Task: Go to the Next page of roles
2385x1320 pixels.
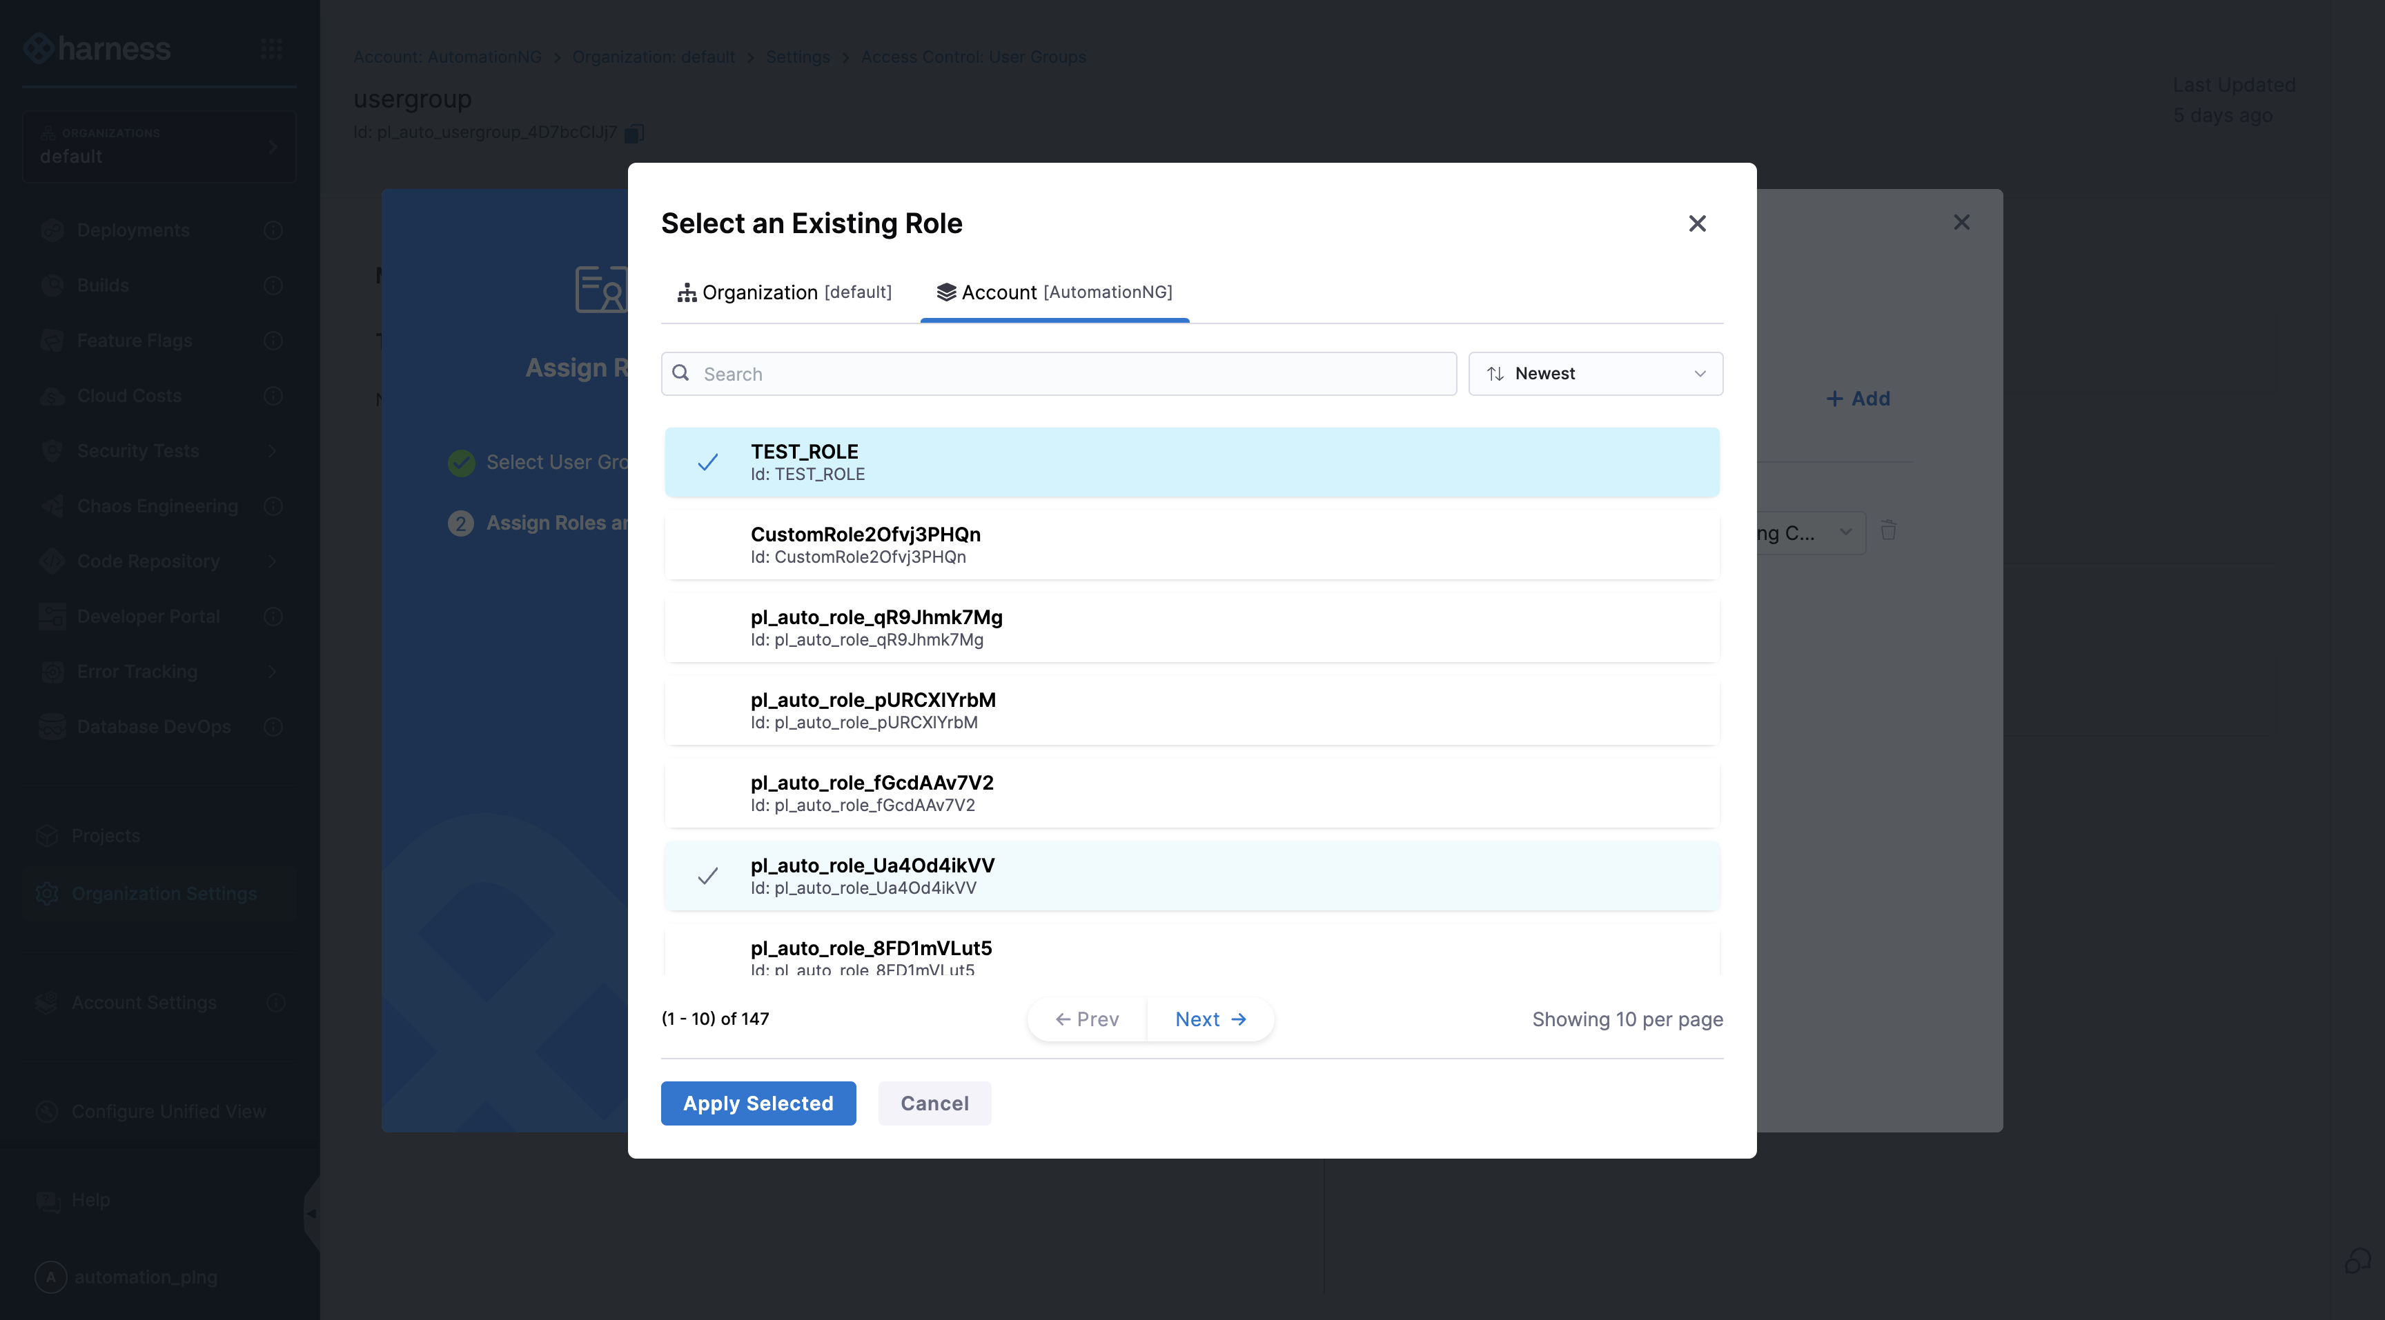Action: click(1209, 1019)
